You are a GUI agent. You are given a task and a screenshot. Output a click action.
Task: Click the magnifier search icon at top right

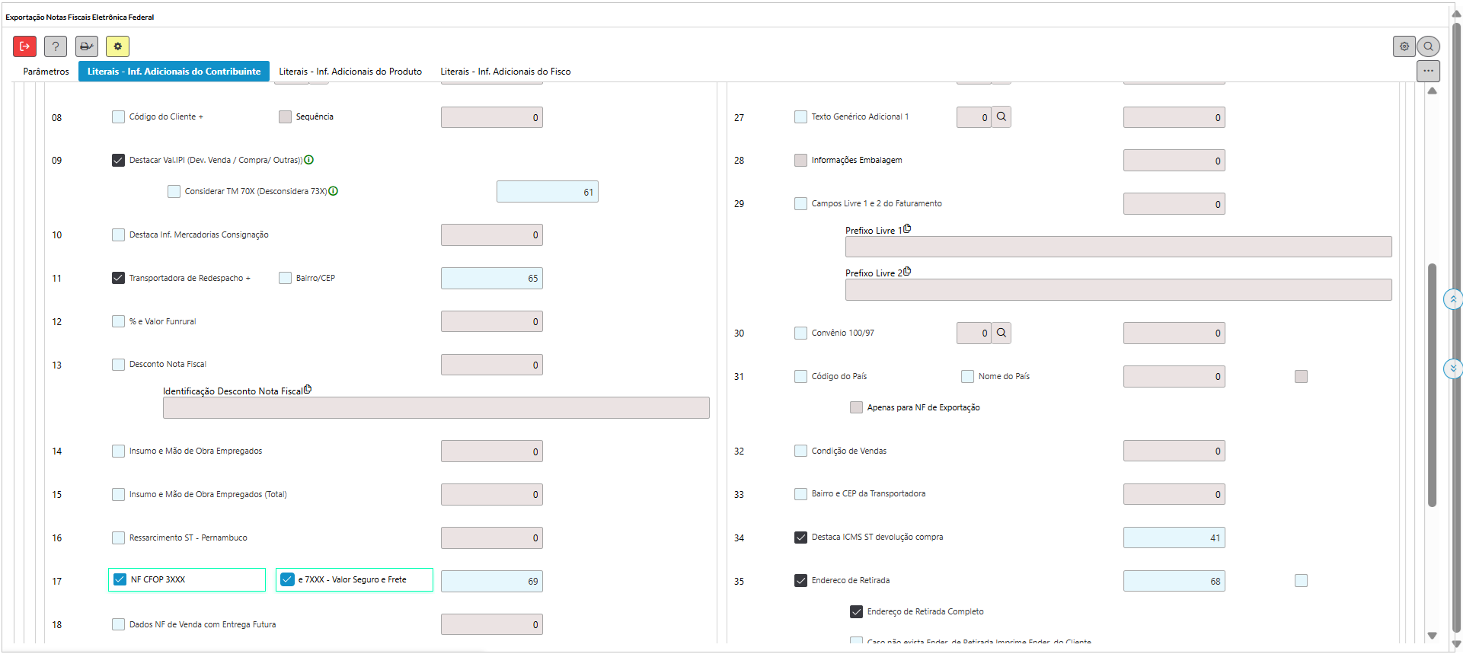(x=1428, y=46)
